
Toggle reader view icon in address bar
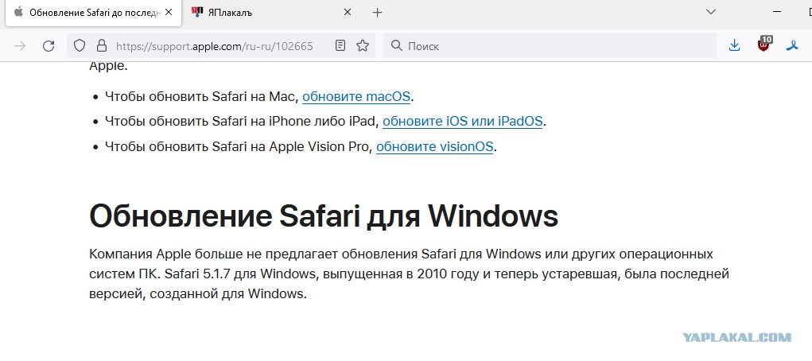(340, 45)
